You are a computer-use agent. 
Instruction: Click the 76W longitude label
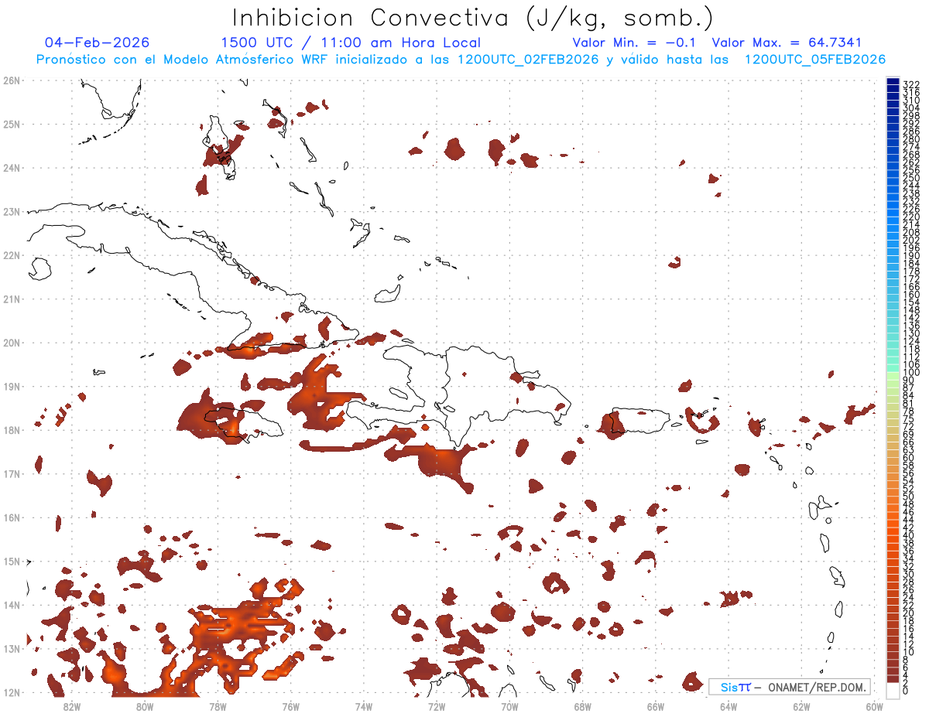[290, 706]
